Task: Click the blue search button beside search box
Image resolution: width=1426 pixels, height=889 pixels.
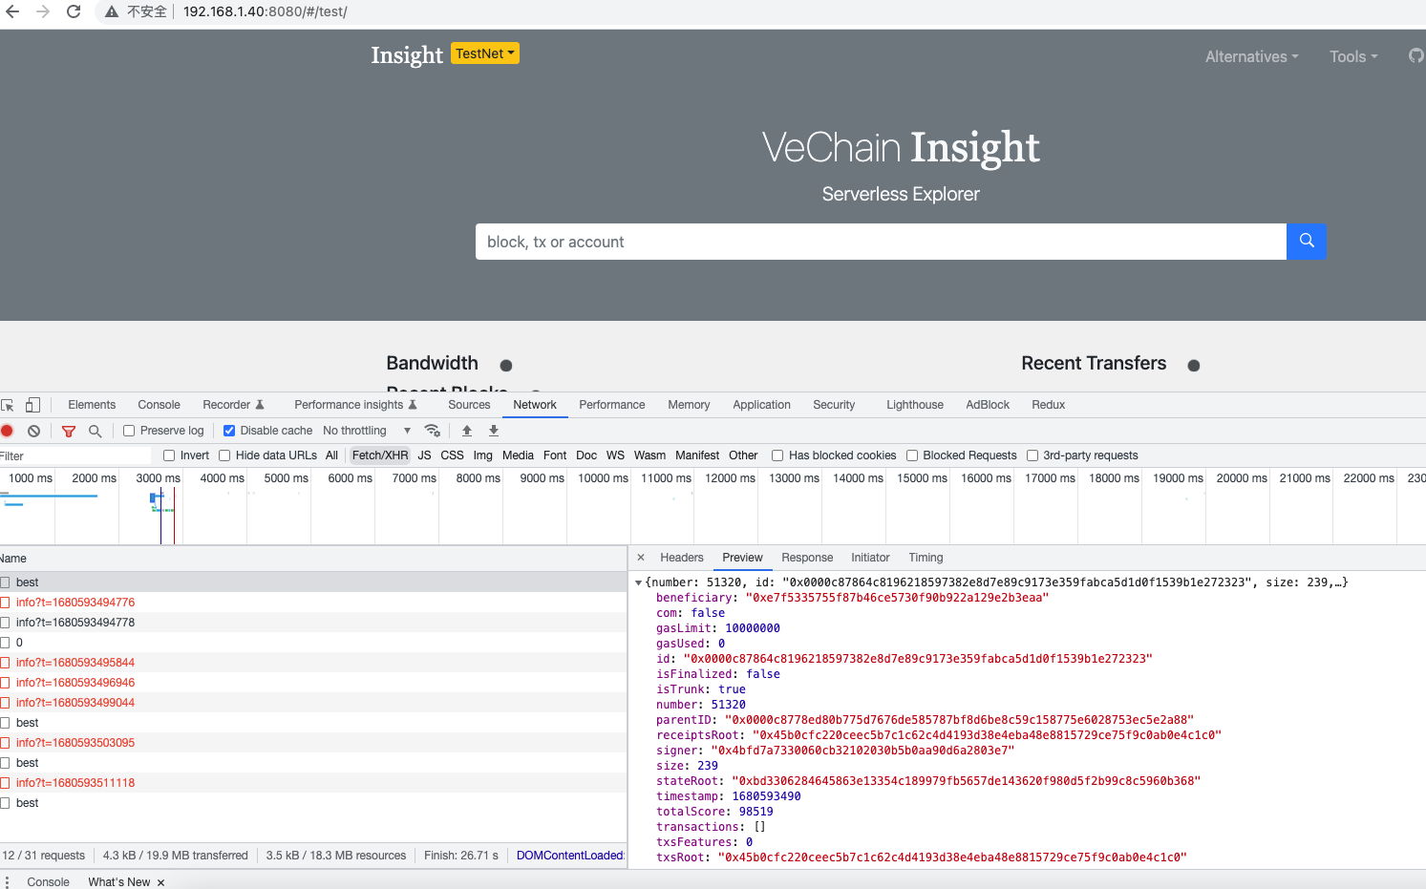Action: [1306, 241]
